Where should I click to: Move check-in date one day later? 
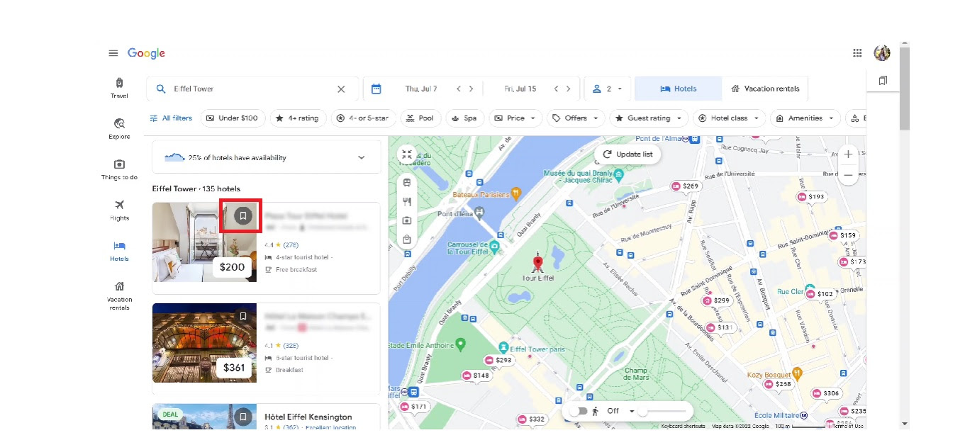[x=472, y=89]
